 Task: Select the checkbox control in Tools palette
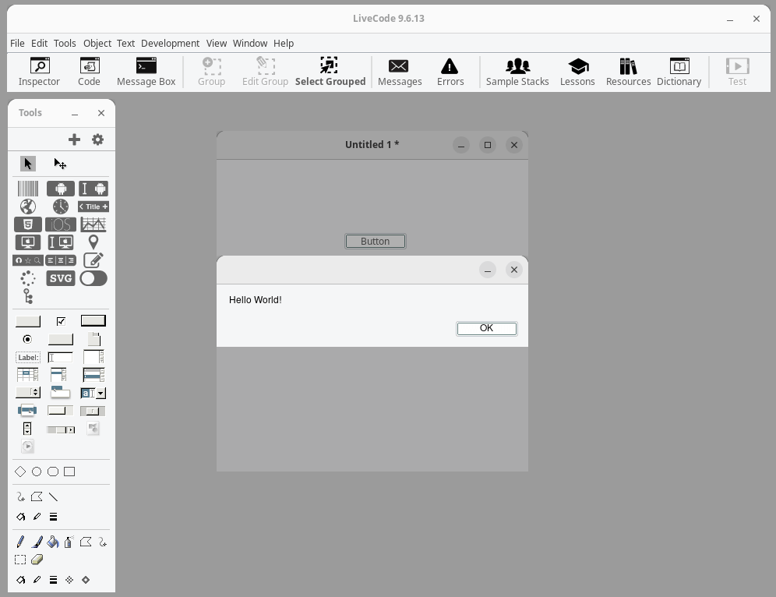coord(61,321)
